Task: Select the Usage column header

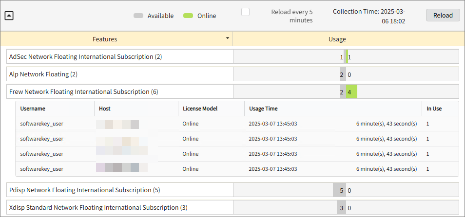Action: click(x=337, y=39)
